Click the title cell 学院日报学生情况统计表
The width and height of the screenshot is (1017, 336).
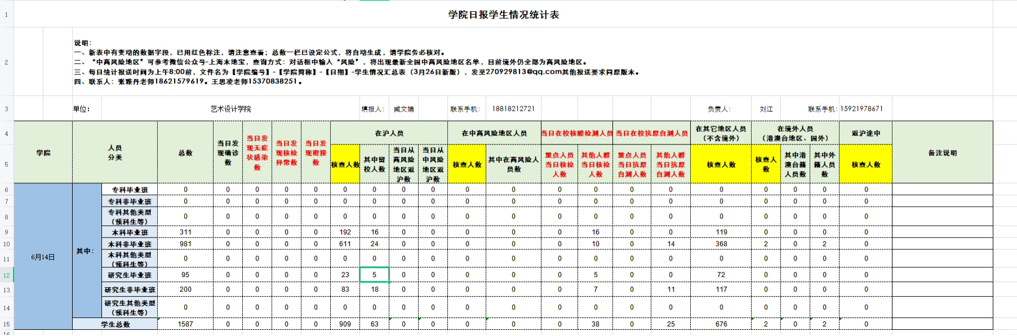(503, 15)
